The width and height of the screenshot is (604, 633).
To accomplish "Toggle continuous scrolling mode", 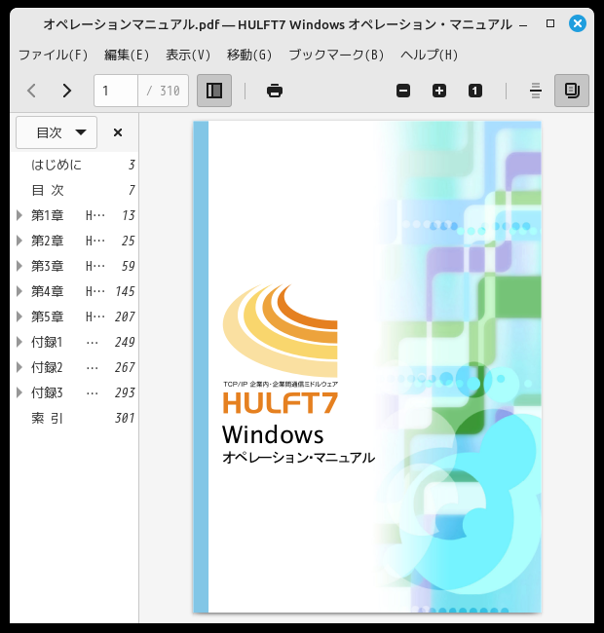I will point(536,91).
